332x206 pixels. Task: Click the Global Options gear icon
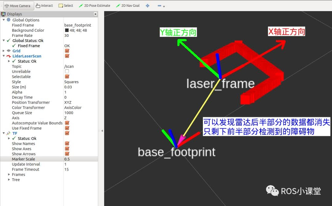pos(9,20)
